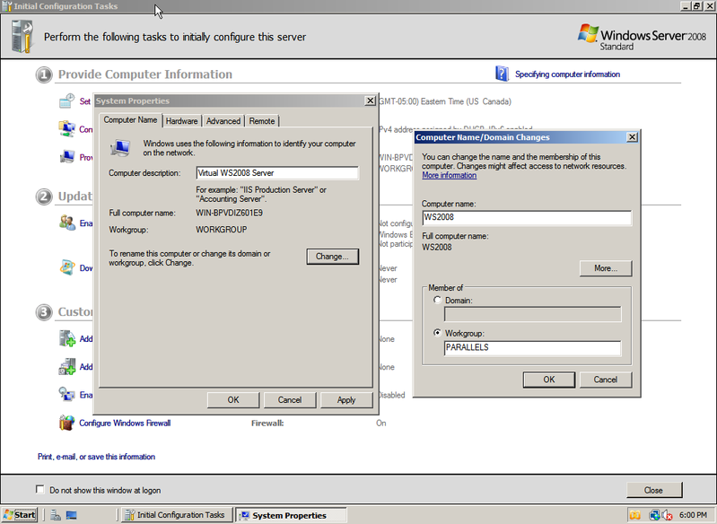Image resolution: width=717 pixels, height=524 pixels.
Task: Switch to the Computer Name tab
Action: tap(130, 120)
